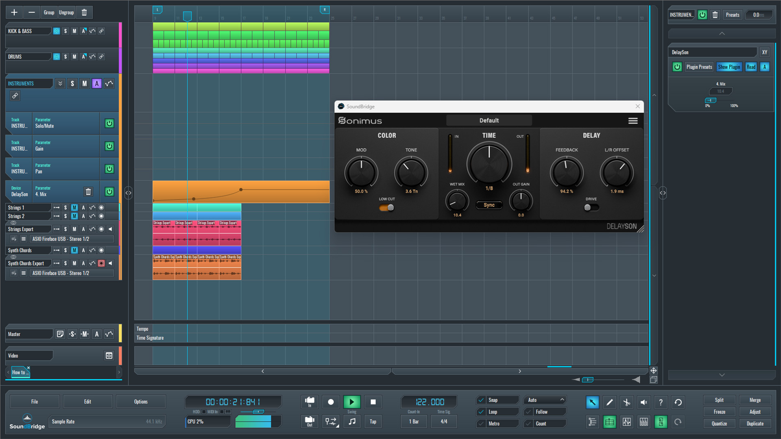Enable the Count checkbox
The width and height of the screenshot is (781, 439).
(x=528, y=424)
